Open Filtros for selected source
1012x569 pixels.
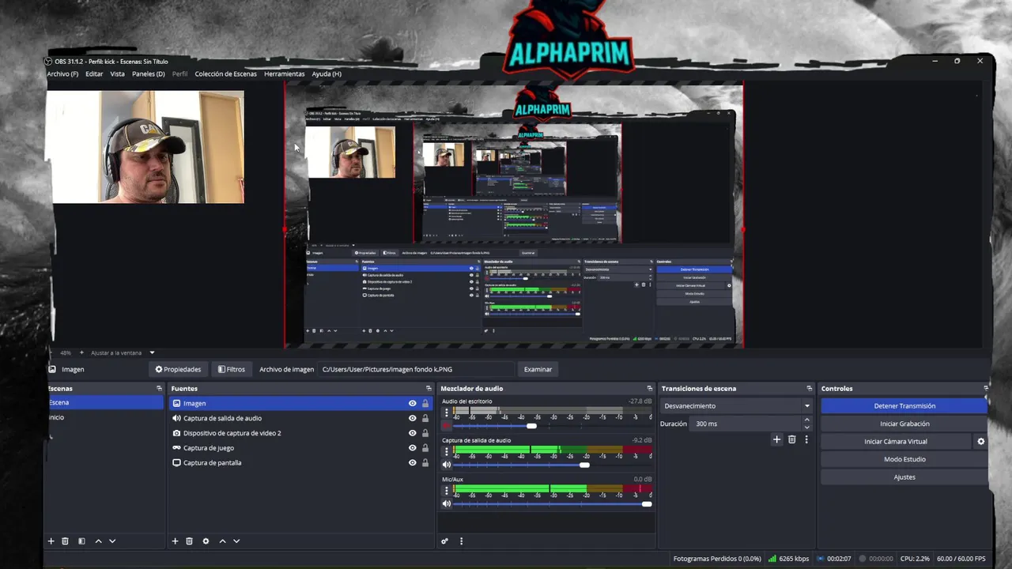(232, 369)
